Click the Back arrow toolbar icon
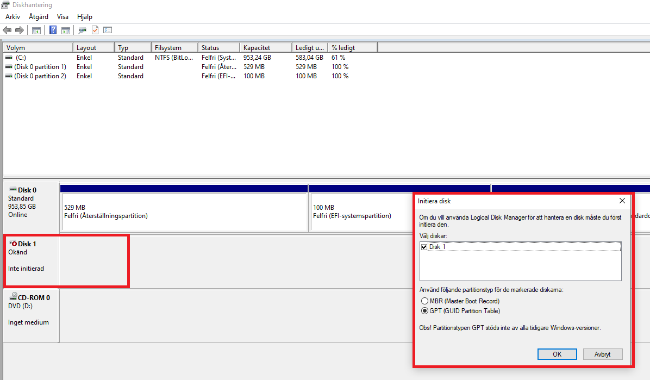 pyautogui.click(x=7, y=30)
